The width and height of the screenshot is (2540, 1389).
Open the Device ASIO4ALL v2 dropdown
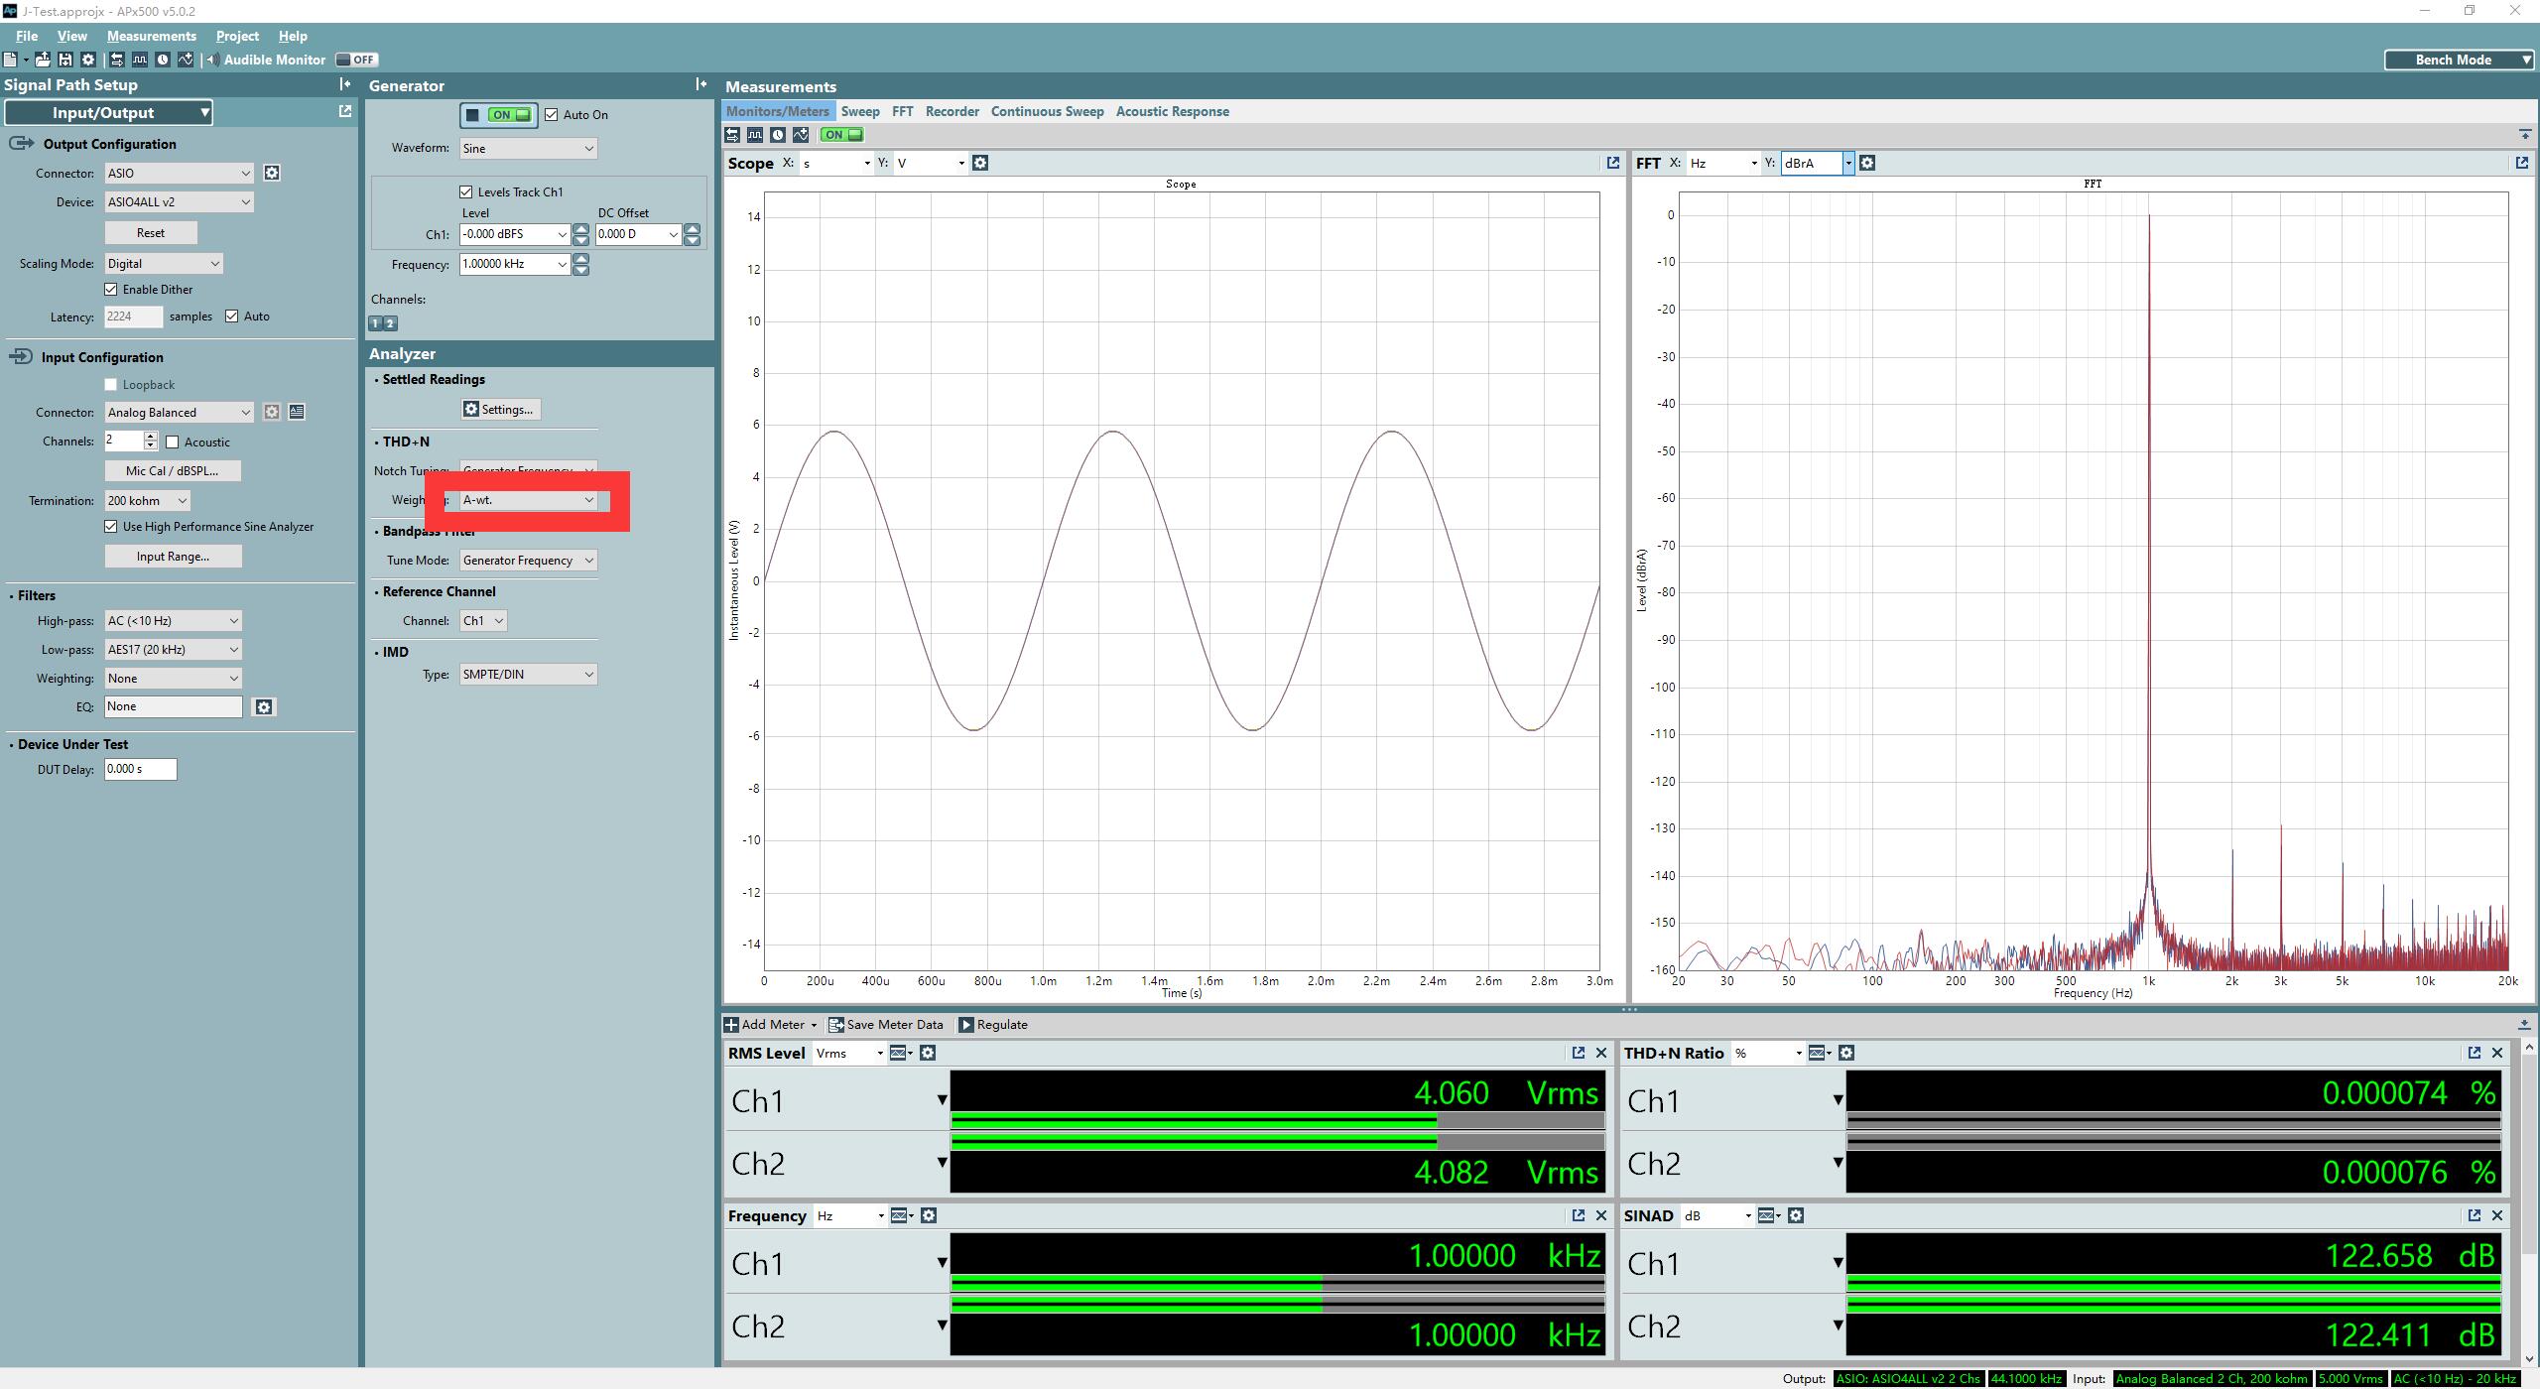179,201
